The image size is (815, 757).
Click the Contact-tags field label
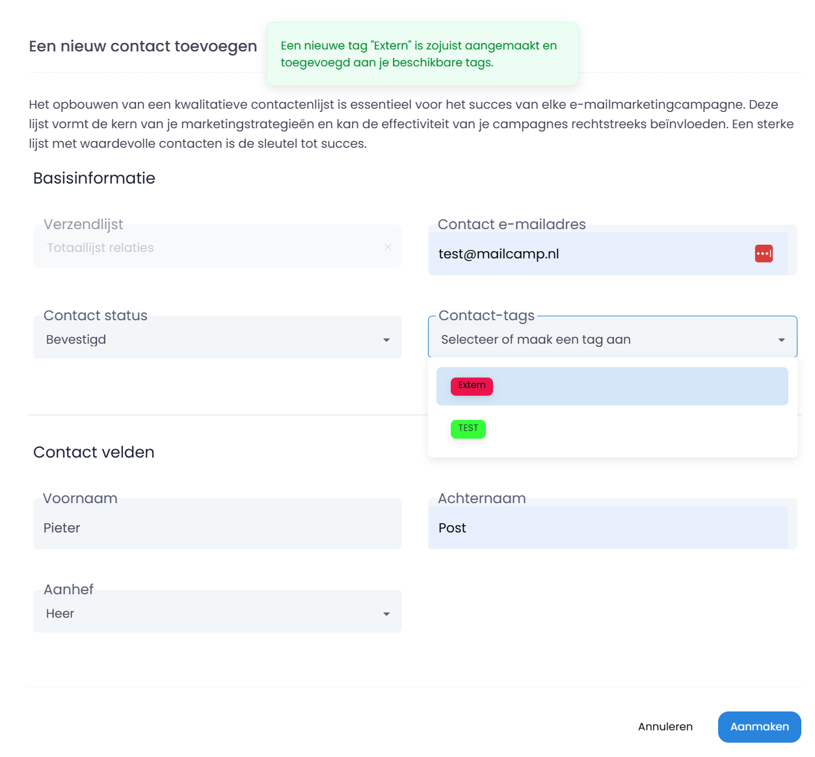pyautogui.click(x=486, y=316)
